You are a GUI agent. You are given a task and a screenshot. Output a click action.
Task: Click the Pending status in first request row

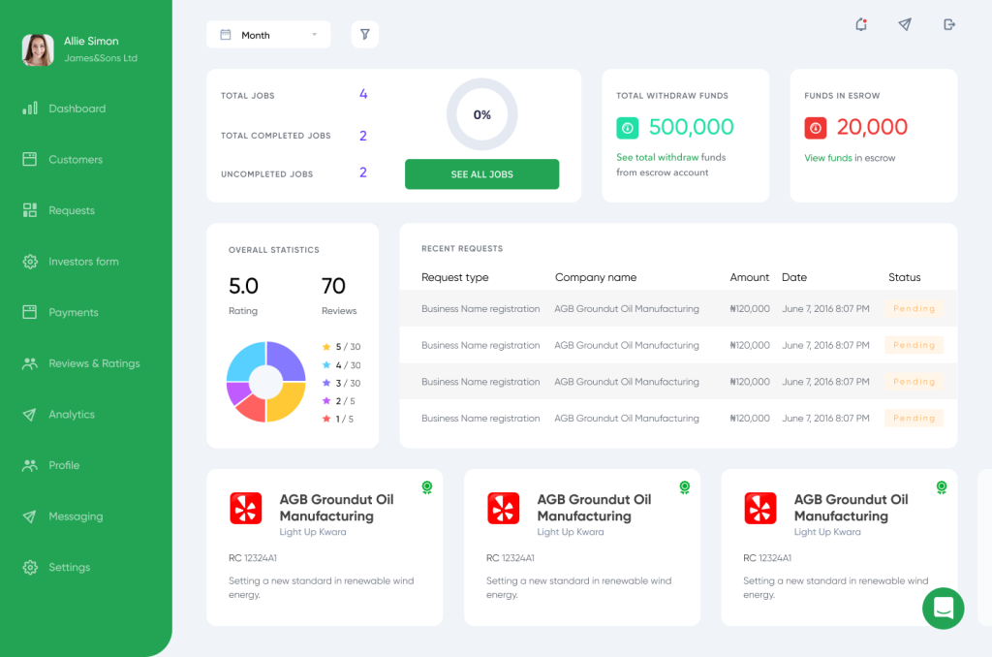(x=914, y=309)
